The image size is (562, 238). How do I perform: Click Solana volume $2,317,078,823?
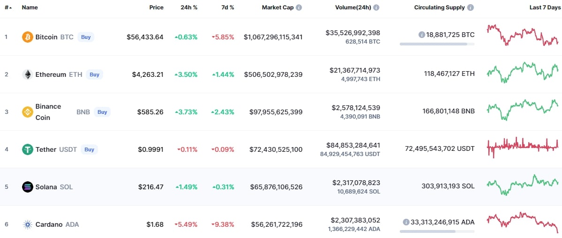point(356,183)
